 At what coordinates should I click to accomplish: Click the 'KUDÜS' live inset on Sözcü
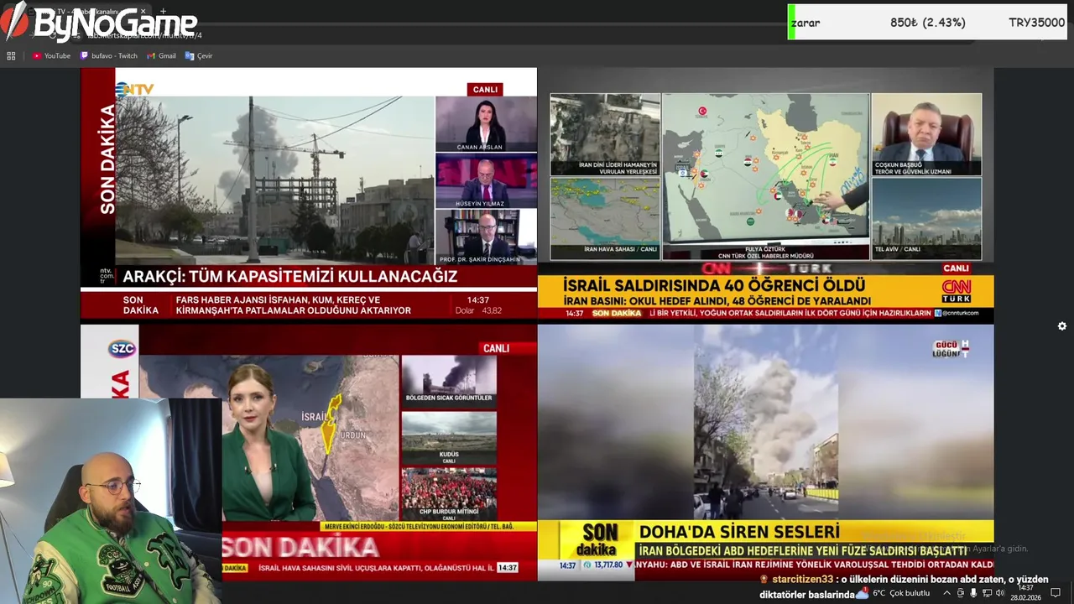click(449, 438)
